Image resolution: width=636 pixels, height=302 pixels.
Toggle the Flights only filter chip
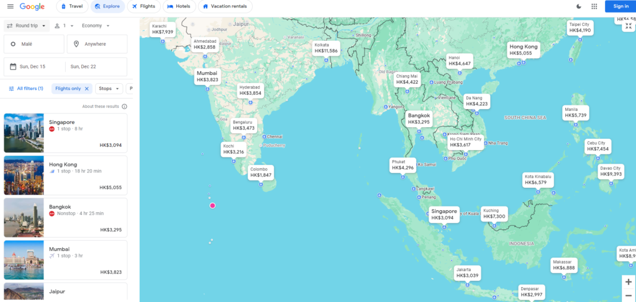(x=68, y=89)
